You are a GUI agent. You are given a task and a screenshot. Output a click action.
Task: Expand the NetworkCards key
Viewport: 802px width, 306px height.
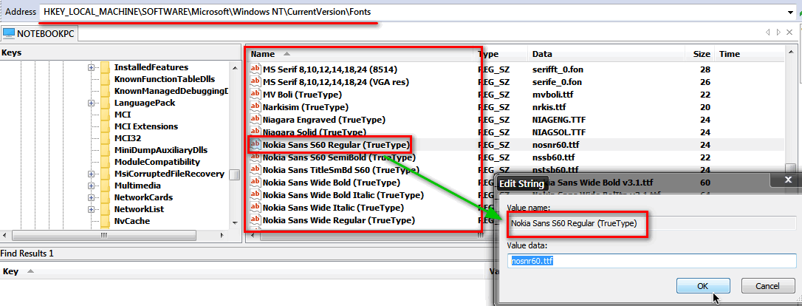(x=91, y=197)
